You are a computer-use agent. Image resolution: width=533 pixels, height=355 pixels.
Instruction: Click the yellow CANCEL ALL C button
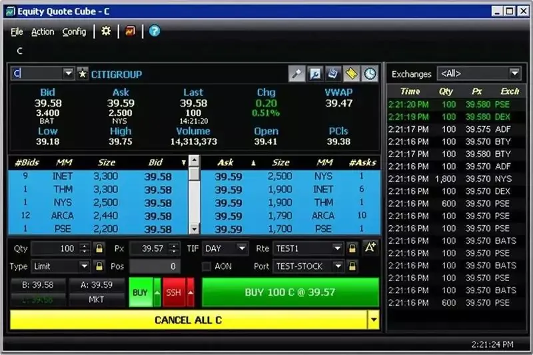189,320
